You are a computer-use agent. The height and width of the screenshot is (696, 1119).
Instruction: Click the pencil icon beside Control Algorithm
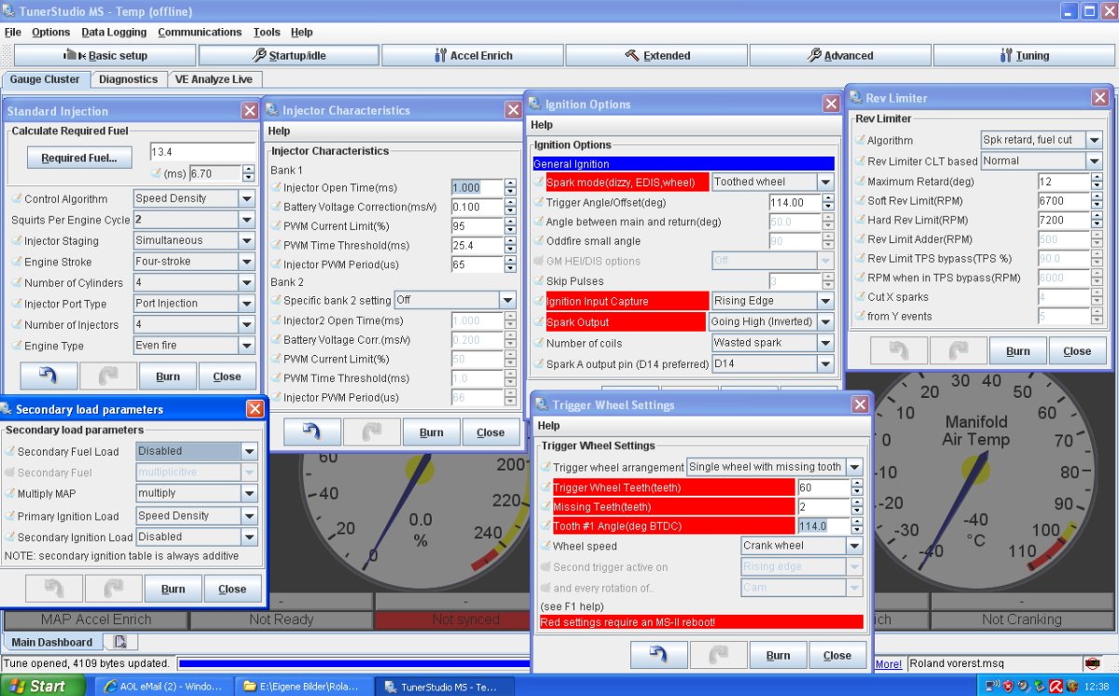coord(16,198)
